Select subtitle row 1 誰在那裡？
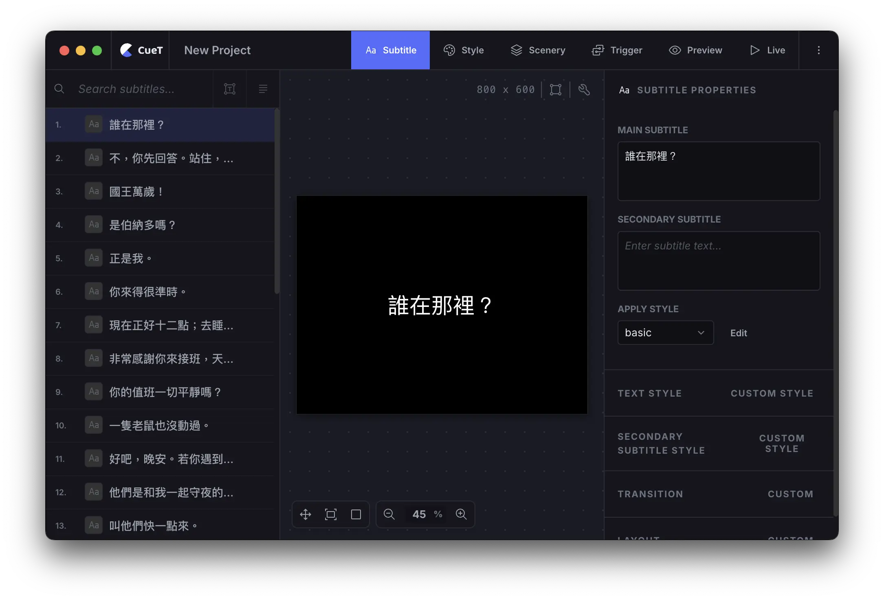This screenshot has width=884, height=600. point(160,125)
